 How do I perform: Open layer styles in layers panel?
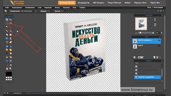tap(142, 57)
